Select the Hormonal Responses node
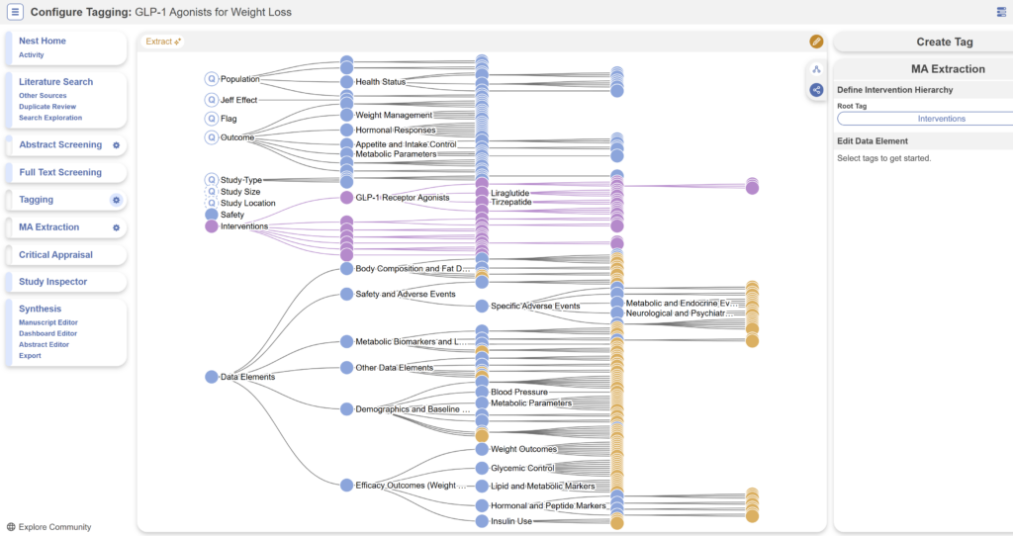Screen dimensions: 1013x536 (347, 130)
